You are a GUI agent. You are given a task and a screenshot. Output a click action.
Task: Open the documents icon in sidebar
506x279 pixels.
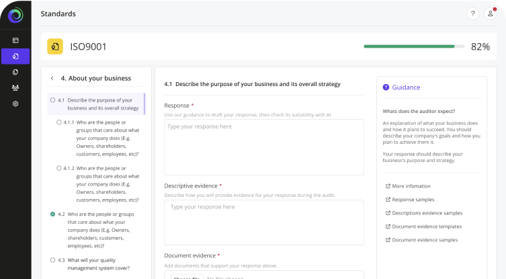(x=15, y=72)
